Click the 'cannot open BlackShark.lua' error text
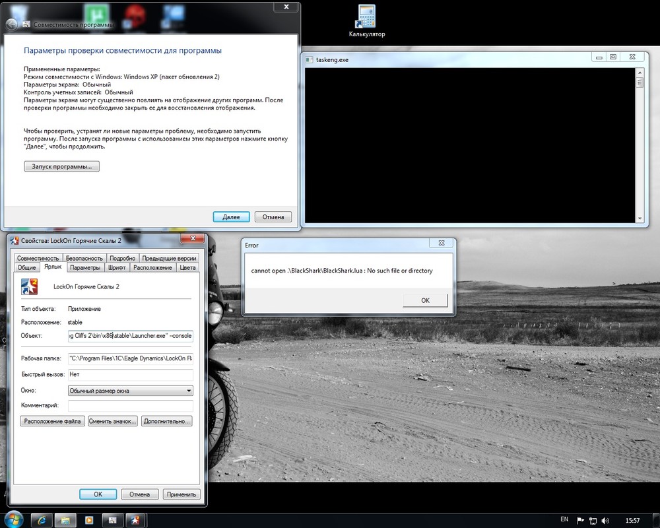Screen dimensions: 660x528 click(x=342, y=271)
